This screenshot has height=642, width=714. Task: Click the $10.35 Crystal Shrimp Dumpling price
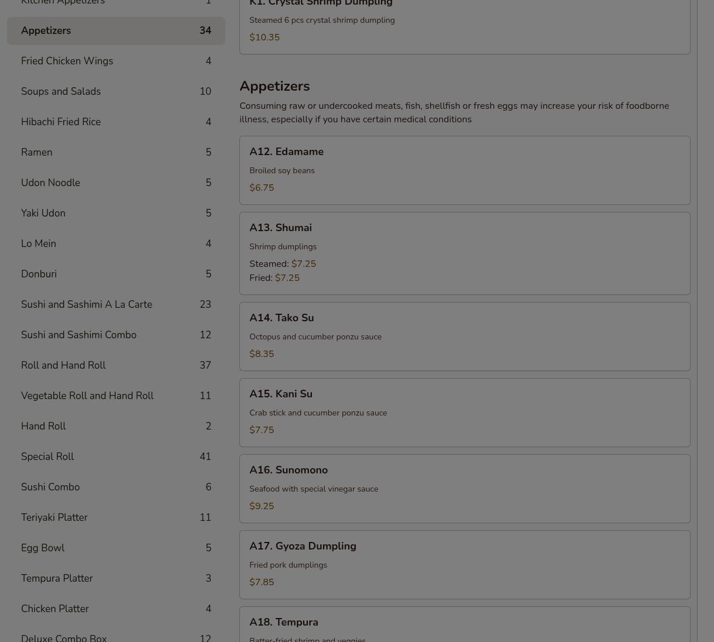[x=265, y=37]
